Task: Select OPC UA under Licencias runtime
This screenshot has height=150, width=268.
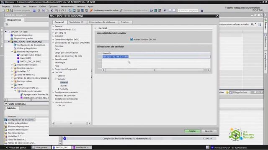Action: [61, 105]
